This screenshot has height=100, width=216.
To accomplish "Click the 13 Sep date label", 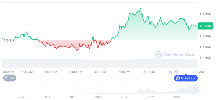I will 173,72.
